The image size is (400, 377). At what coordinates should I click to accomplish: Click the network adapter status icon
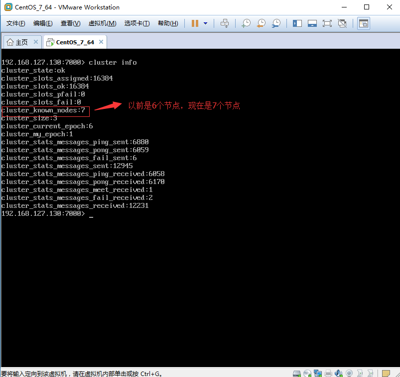click(x=318, y=374)
